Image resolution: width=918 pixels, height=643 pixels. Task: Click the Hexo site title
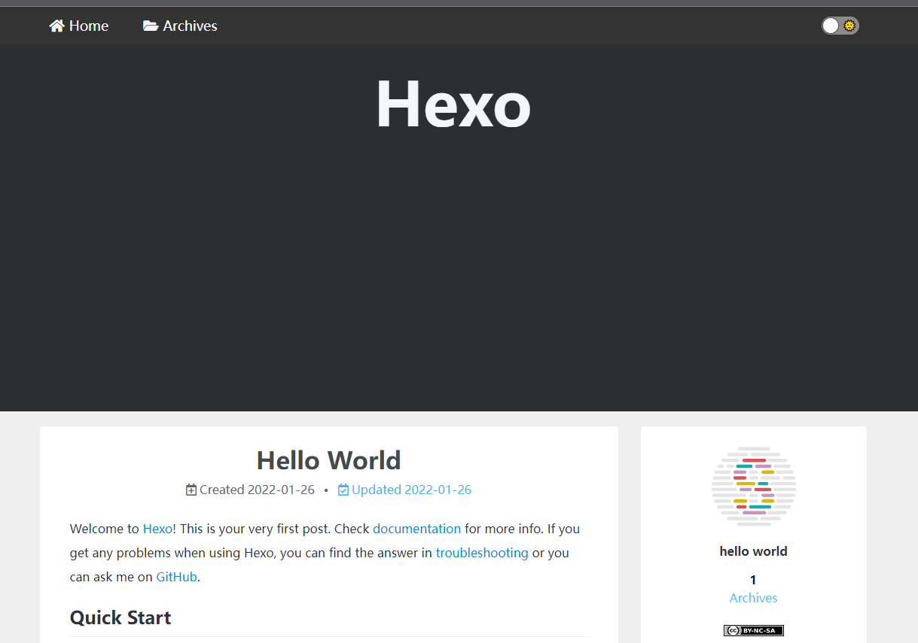(453, 104)
